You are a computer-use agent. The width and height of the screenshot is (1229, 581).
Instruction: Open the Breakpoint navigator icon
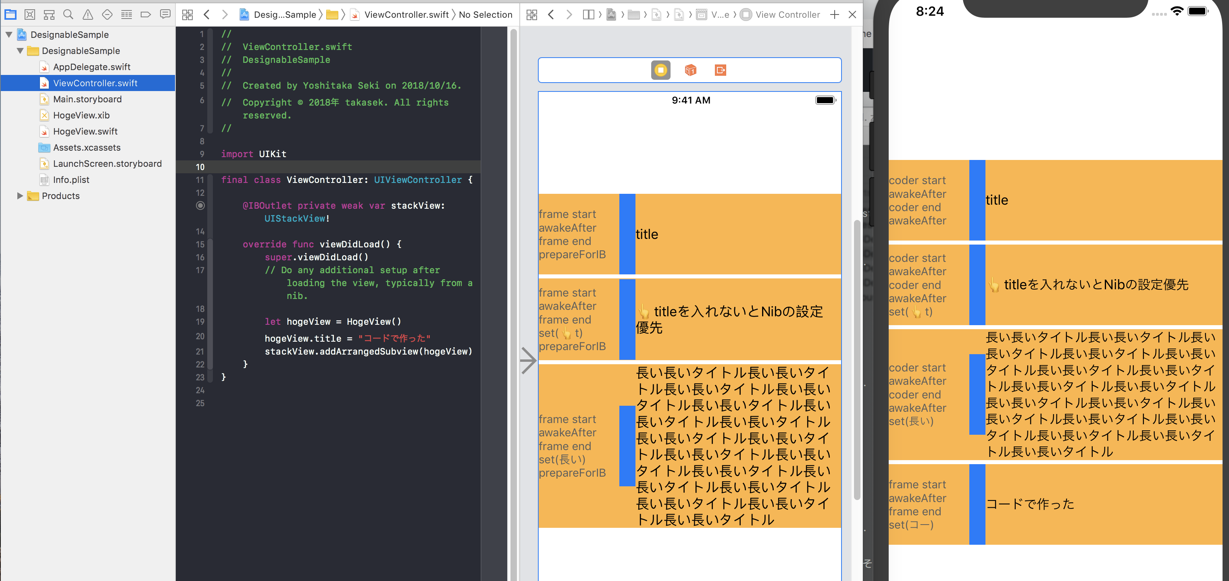click(146, 14)
